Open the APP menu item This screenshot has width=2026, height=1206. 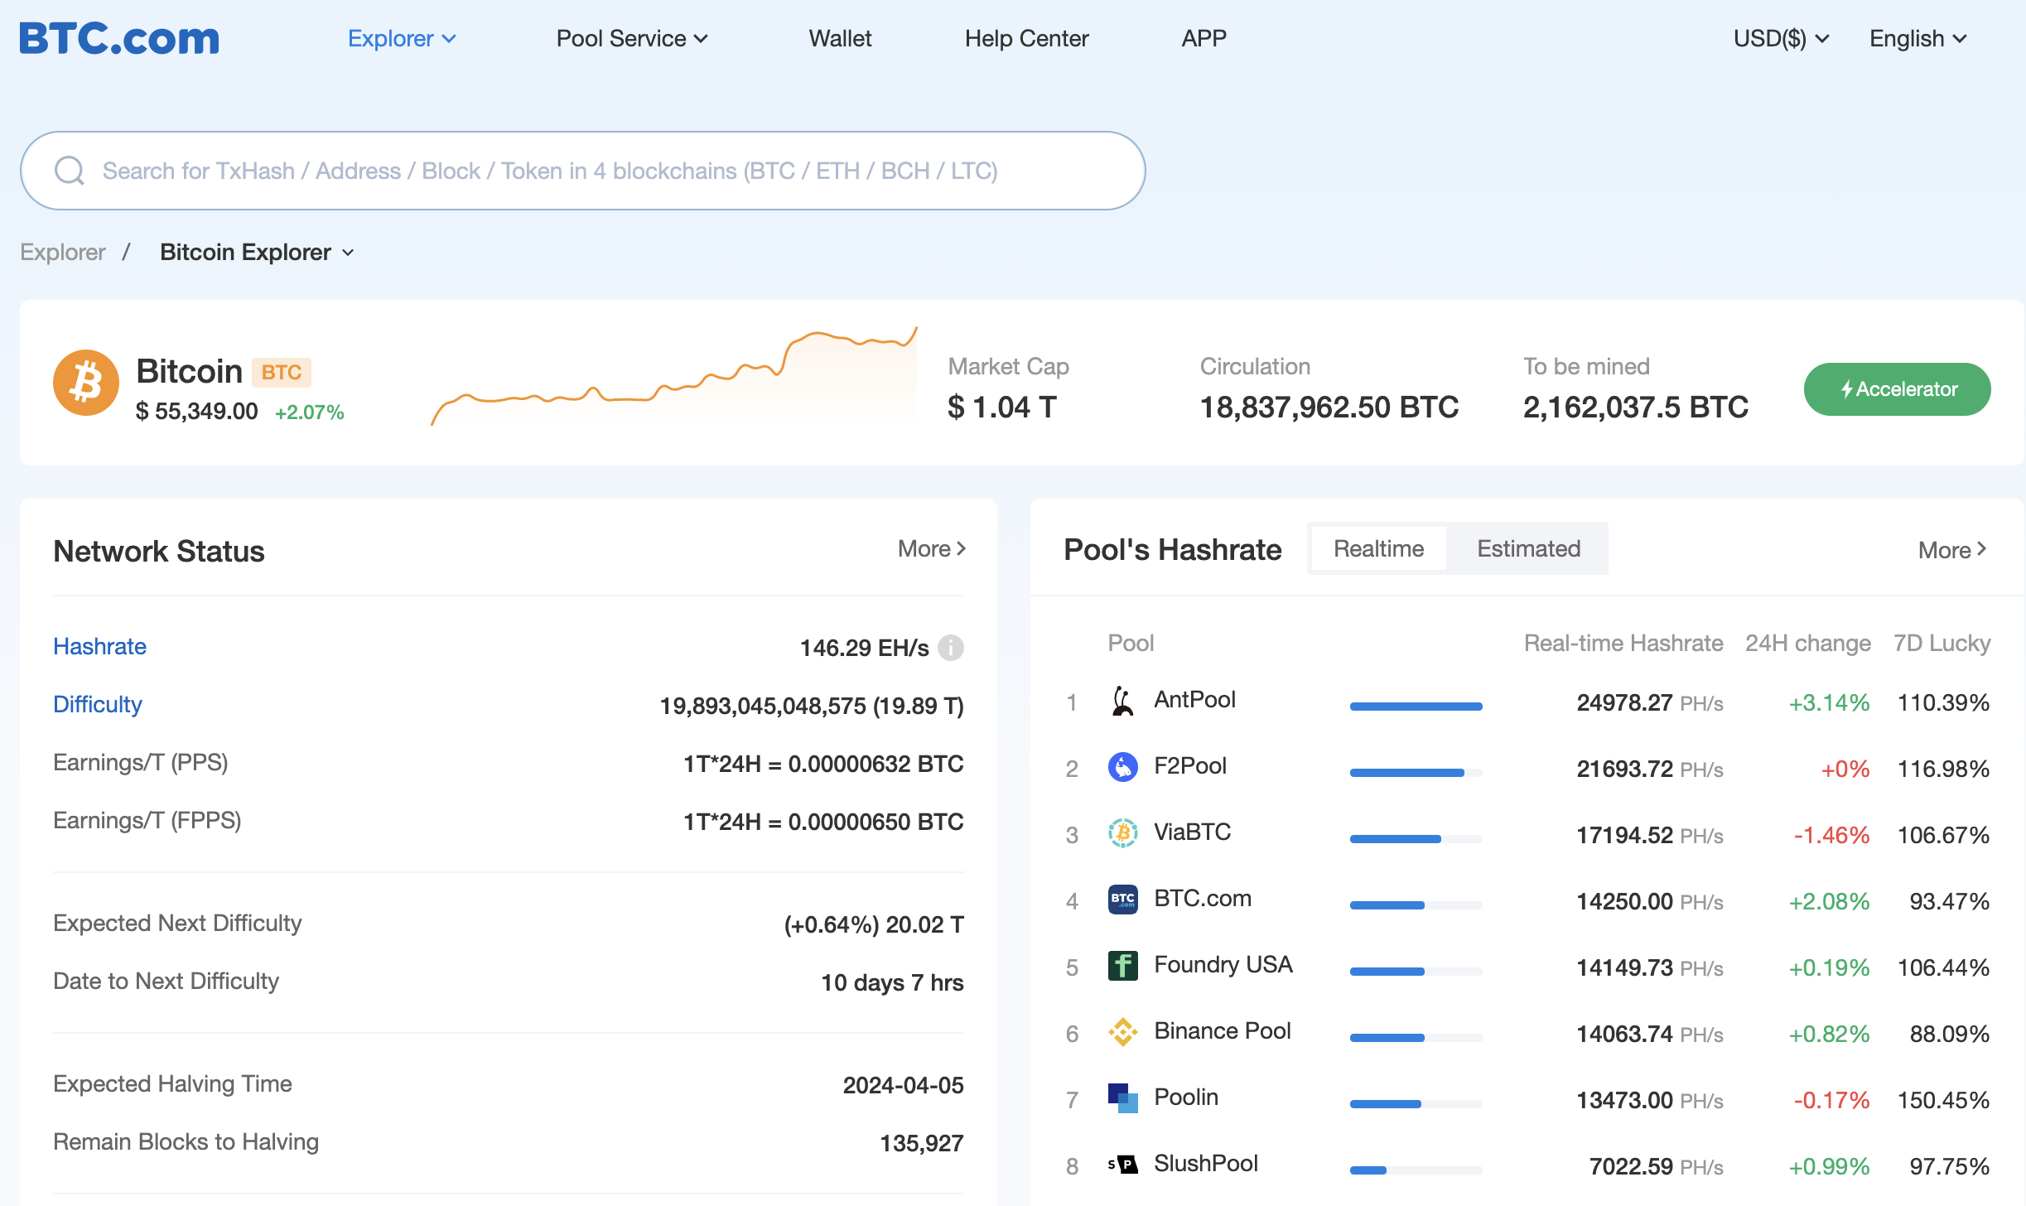(1204, 38)
